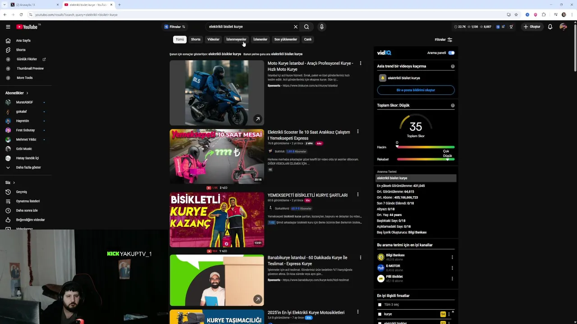Select the Shorts filter chip
Image resolution: width=577 pixels, height=324 pixels.
tap(196, 40)
